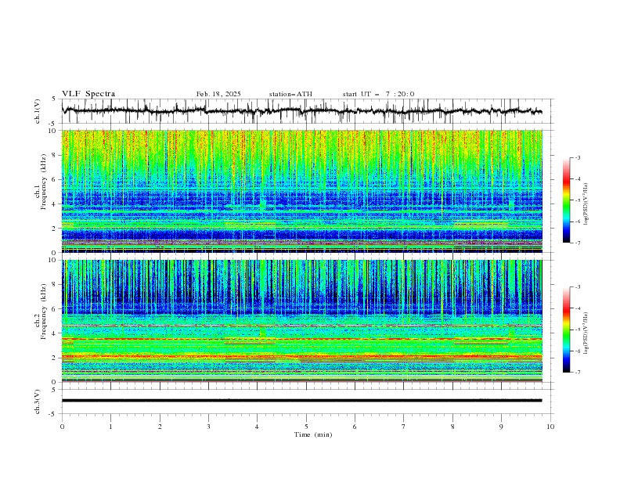Viewport: 620px width, 479px height.
Task: Click the upper colorbar log(PSD) label
Action: pyautogui.click(x=586, y=204)
